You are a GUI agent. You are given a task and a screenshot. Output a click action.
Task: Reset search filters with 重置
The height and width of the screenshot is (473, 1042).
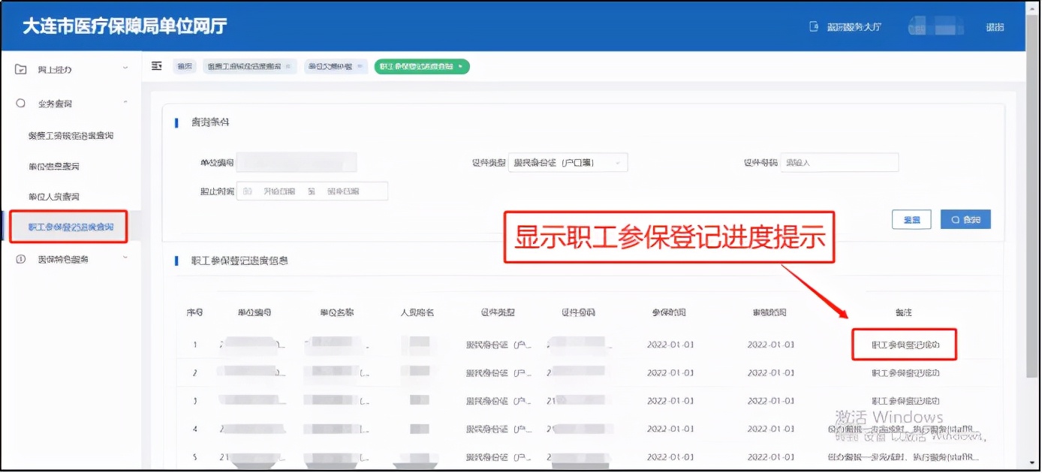tap(911, 218)
